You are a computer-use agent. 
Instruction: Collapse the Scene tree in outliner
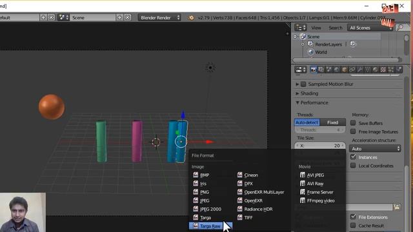click(296, 37)
